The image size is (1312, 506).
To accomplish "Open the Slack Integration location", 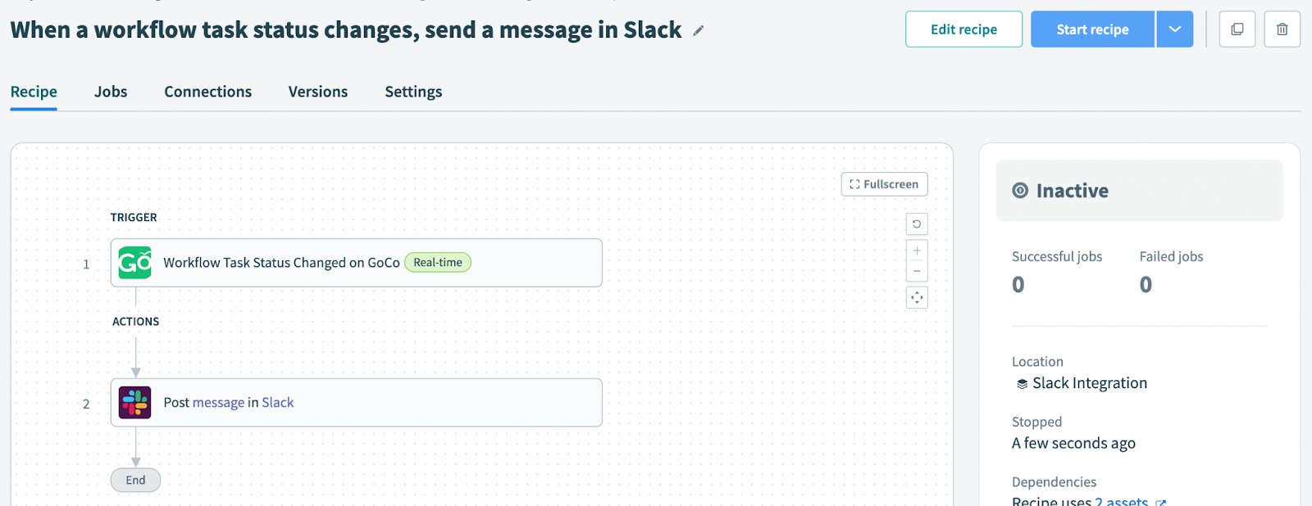I will pos(1089,383).
